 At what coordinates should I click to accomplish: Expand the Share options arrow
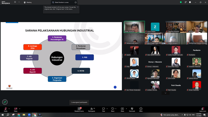pos(126,109)
